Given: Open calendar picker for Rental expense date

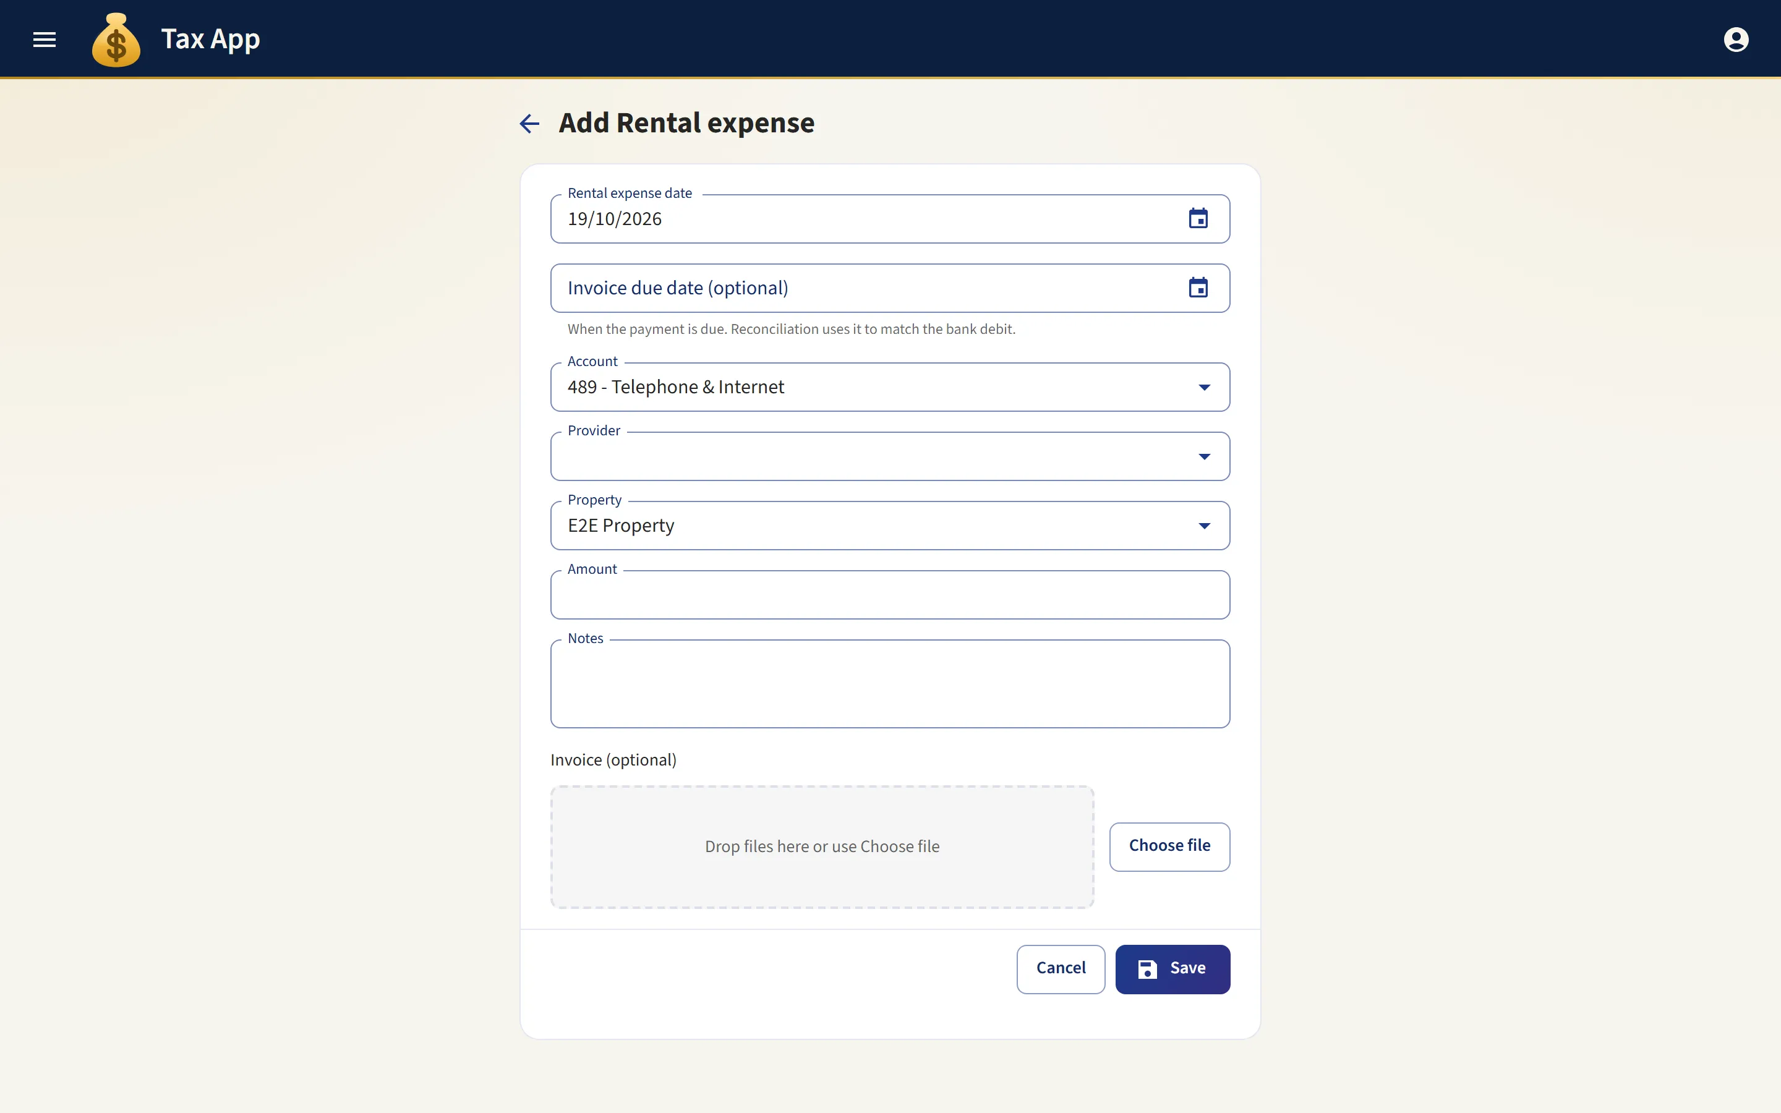Looking at the screenshot, I should click(1198, 219).
